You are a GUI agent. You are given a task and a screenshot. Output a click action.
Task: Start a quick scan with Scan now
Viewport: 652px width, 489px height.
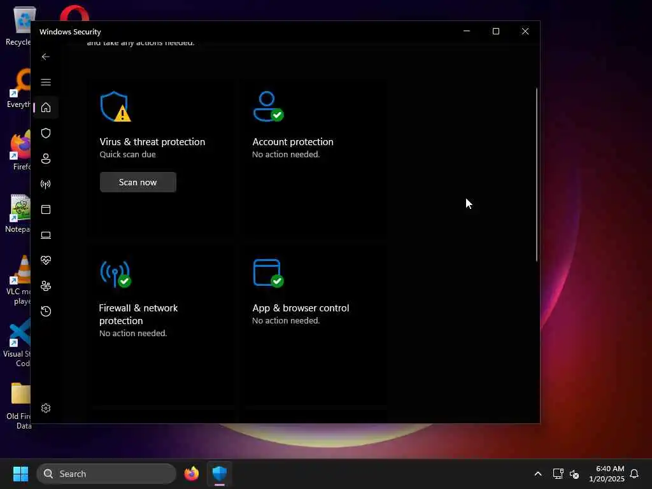click(x=138, y=182)
